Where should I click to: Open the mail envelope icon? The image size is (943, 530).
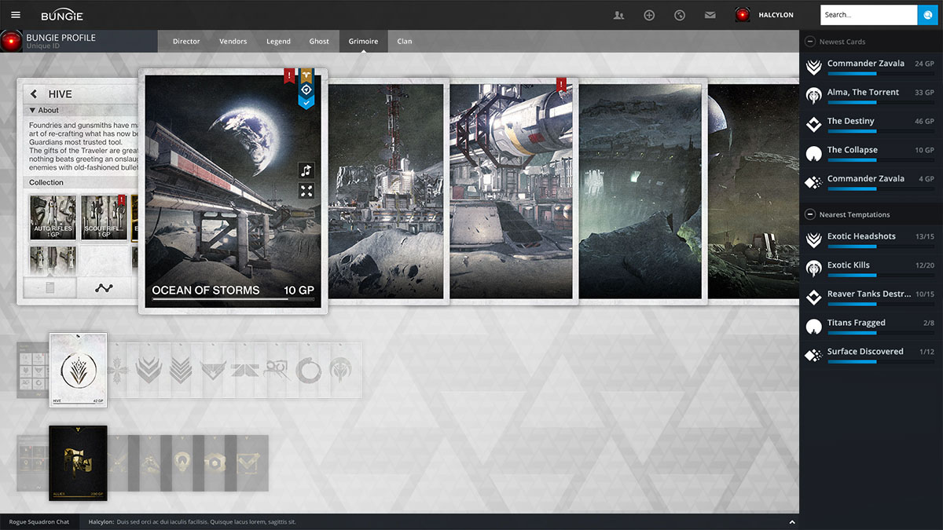710,15
